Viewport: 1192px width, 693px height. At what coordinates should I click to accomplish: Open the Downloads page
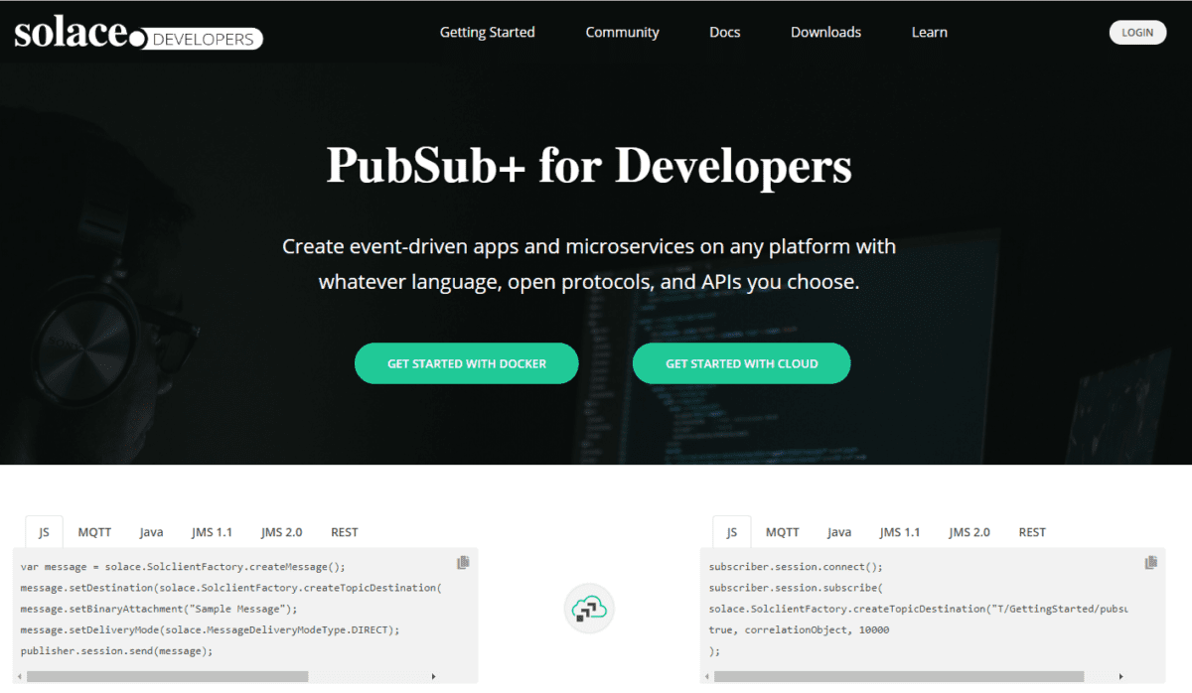pyautogui.click(x=825, y=32)
